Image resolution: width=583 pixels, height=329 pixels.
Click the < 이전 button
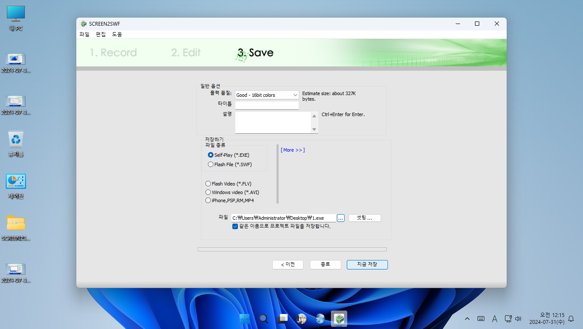[x=288, y=265]
